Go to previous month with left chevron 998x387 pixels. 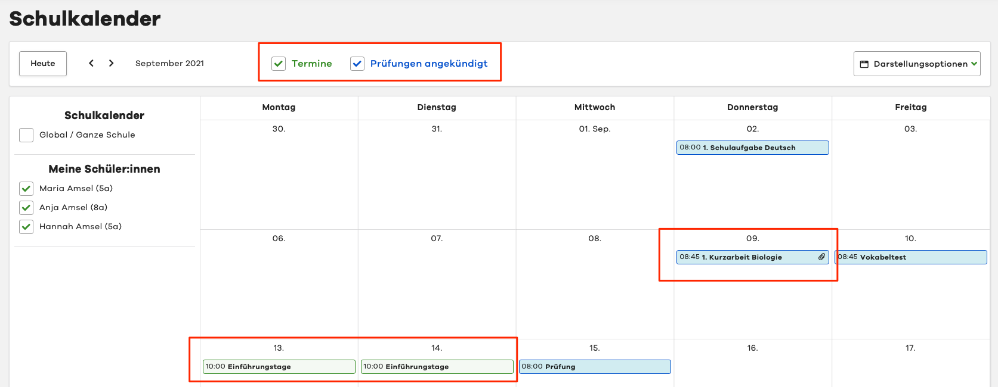pyautogui.click(x=91, y=63)
